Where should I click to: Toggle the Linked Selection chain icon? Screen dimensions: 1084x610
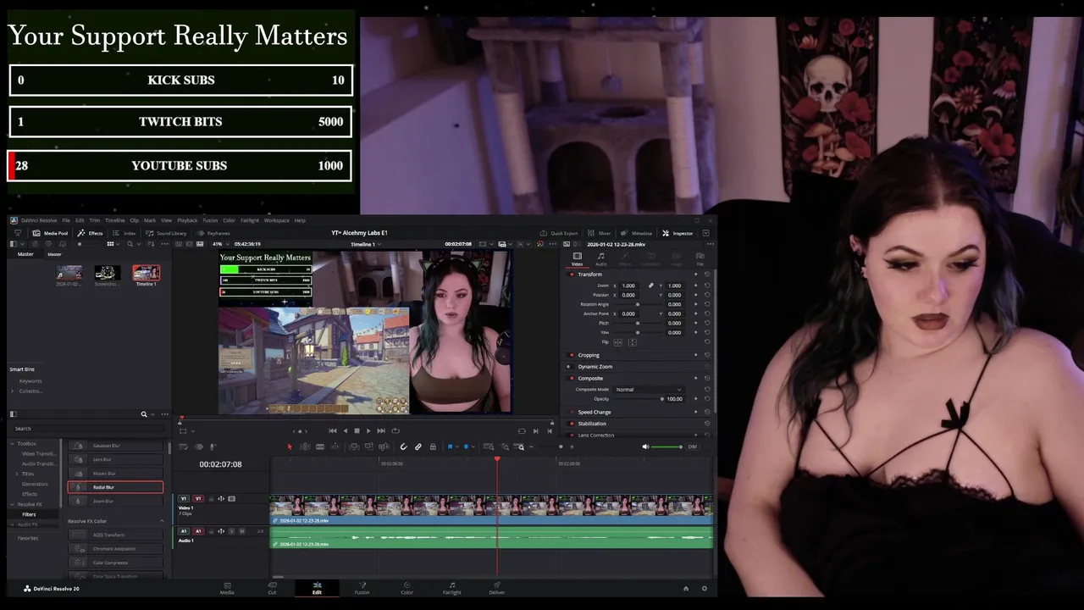(418, 446)
